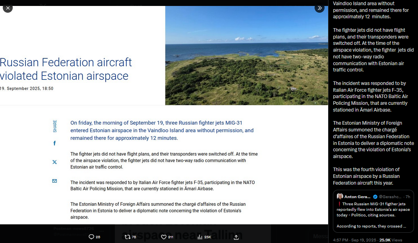Screen dimensions: 418x243
Task: Click the blue verified badge in quoted tweet
Action: click(x=375, y=197)
